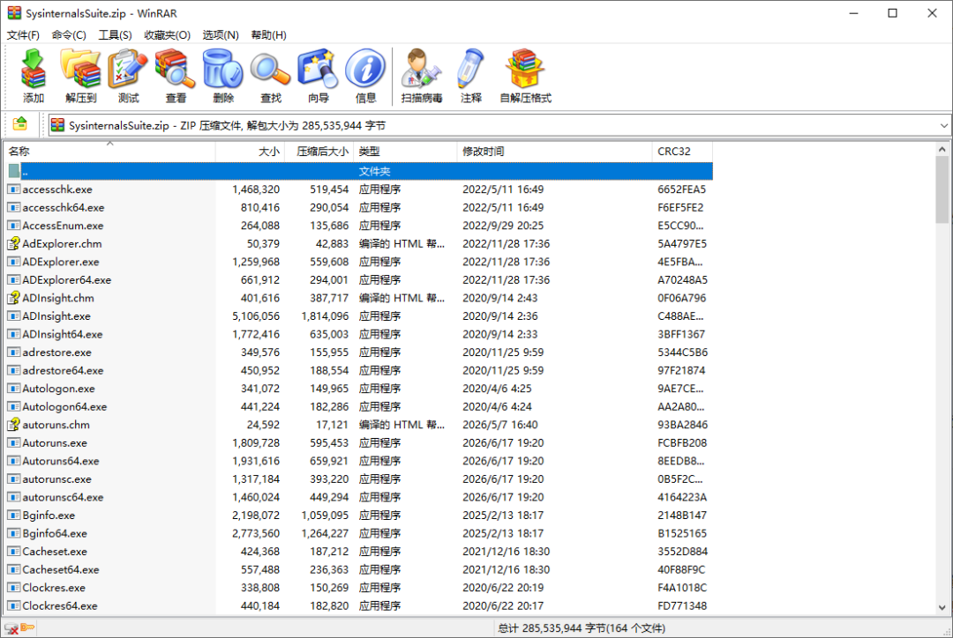
Task: Click the scrollbar down arrow
Action: click(x=942, y=607)
